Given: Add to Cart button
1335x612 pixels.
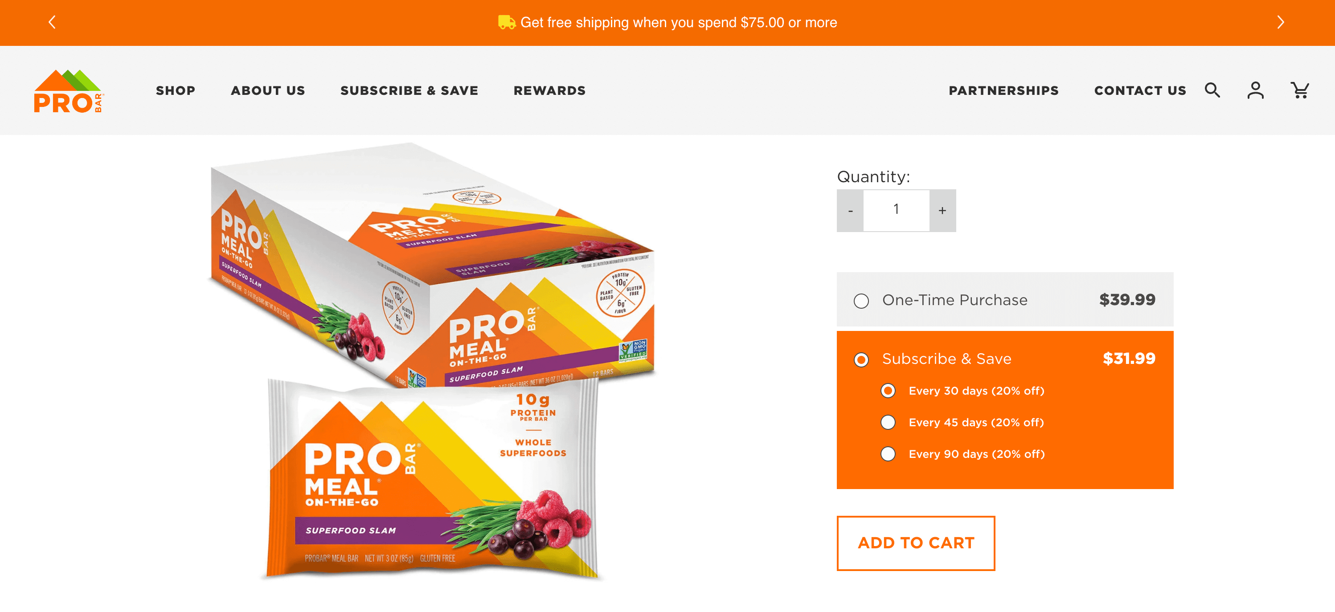Looking at the screenshot, I should coord(916,543).
